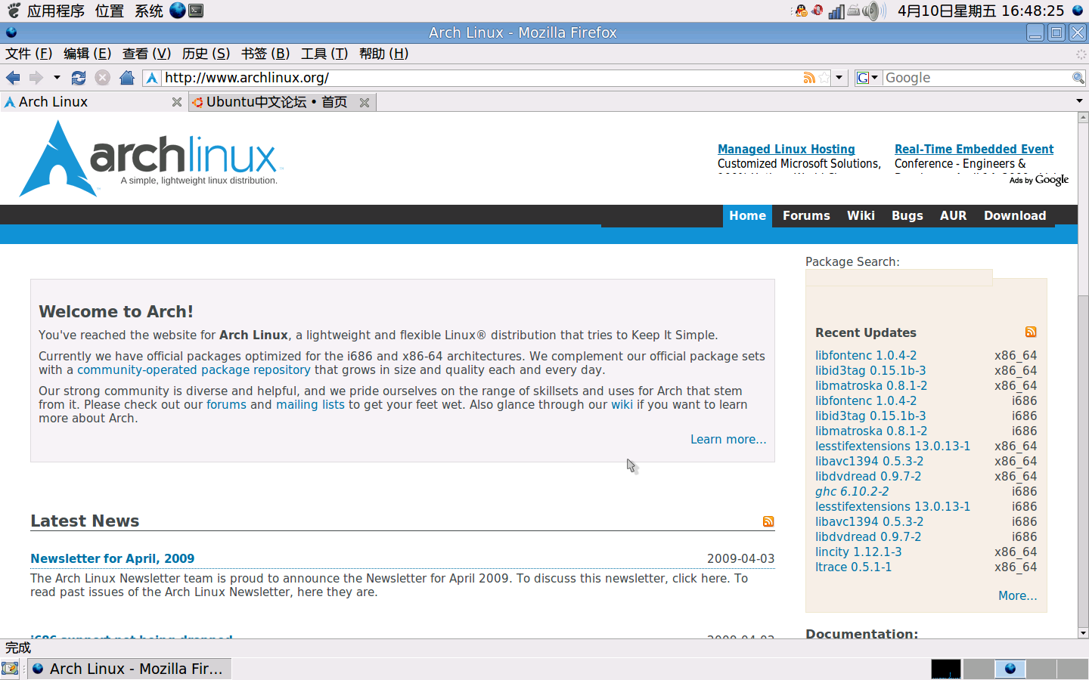Open Recent Updates RSS feed icon
Screen dimensions: 1089x680
click(1031, 332)
